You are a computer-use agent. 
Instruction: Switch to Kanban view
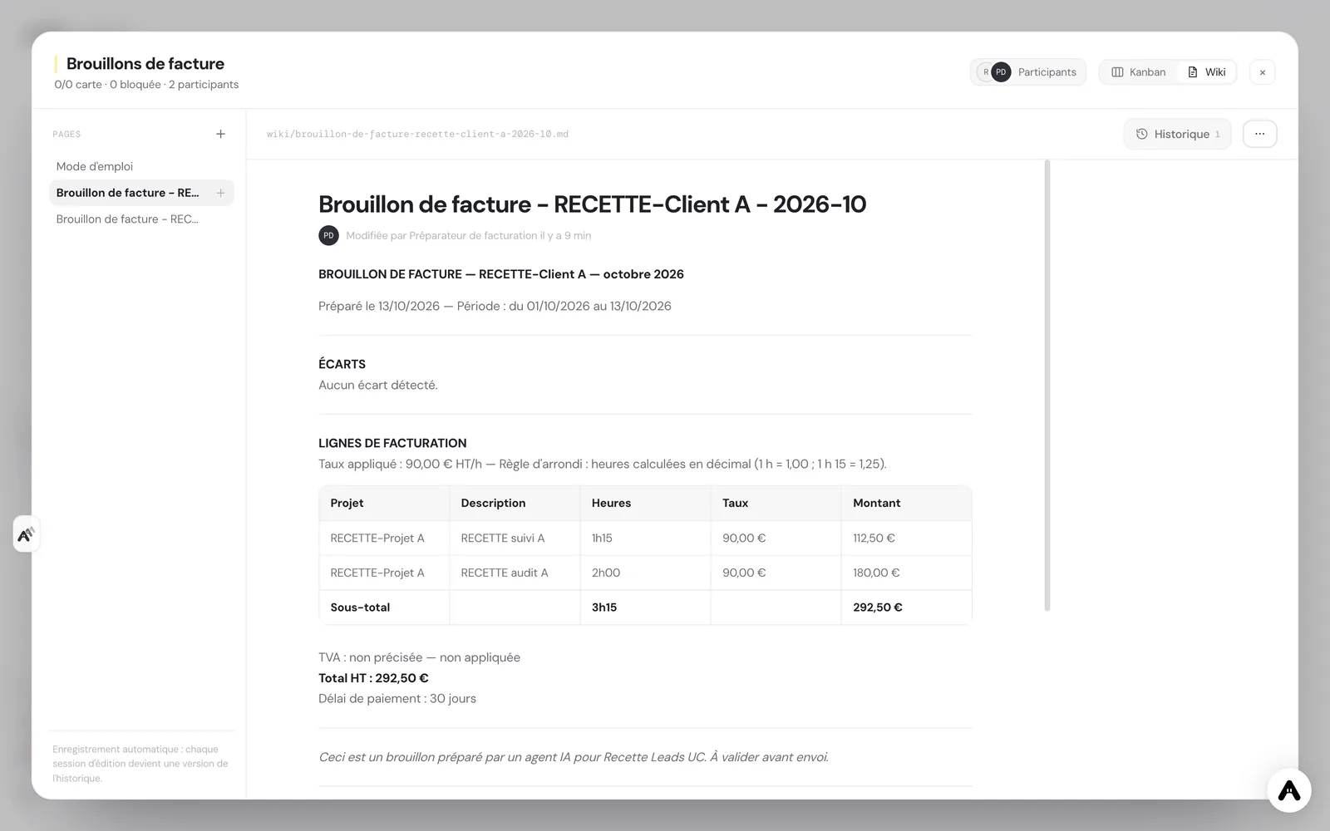(1138, 72)
